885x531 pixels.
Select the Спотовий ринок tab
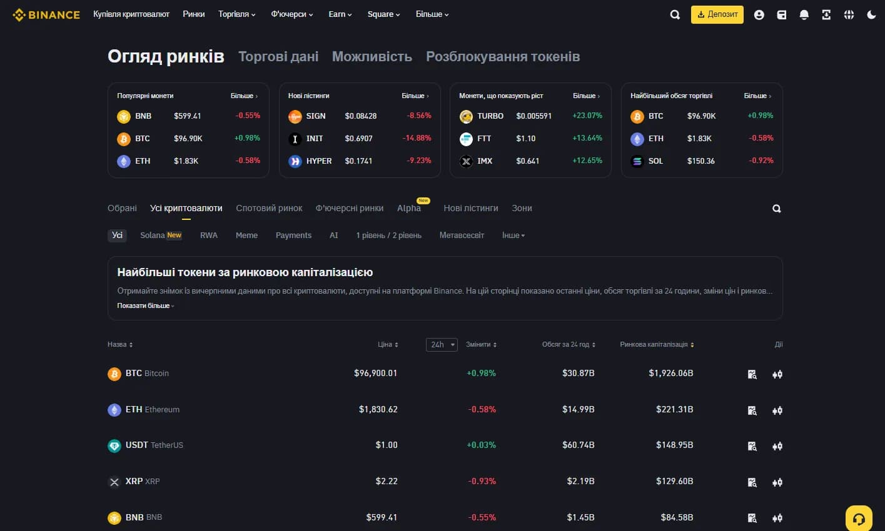point(269,208)
